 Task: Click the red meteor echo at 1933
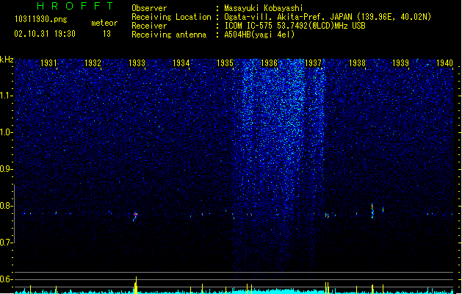click(x=135, y=215)
